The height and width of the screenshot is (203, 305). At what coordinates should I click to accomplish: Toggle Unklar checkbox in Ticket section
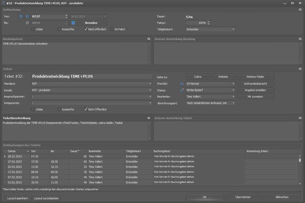tap(33, 109)
